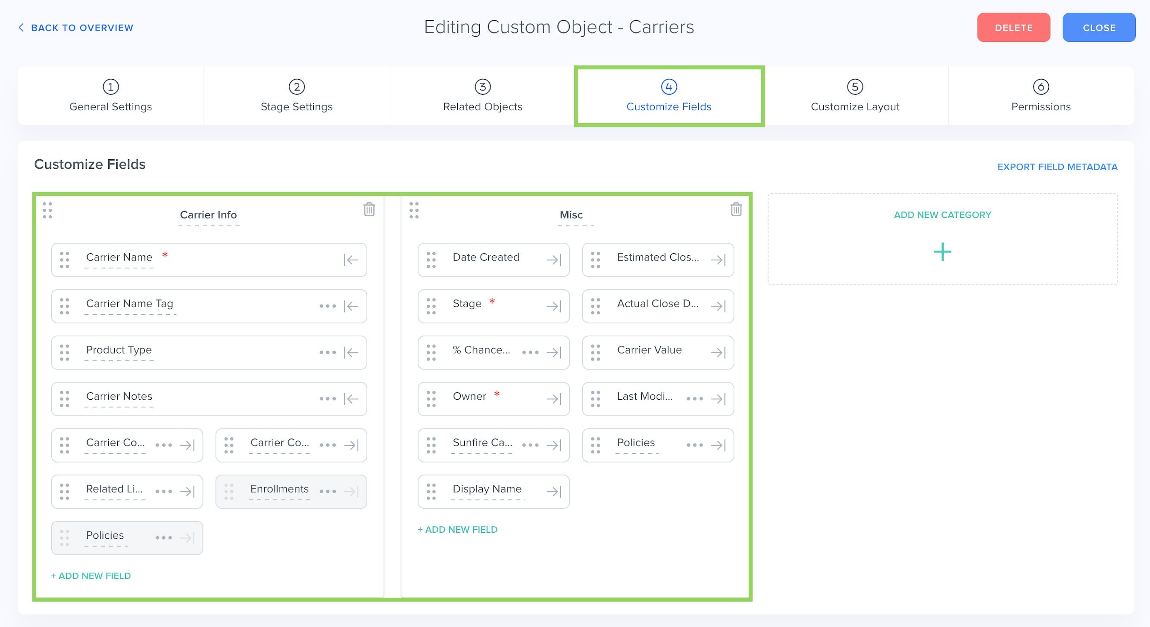Click the plus icon under Add New Category
The width and height of the screenshot is (1150, 627).
(x=942, y=252)
